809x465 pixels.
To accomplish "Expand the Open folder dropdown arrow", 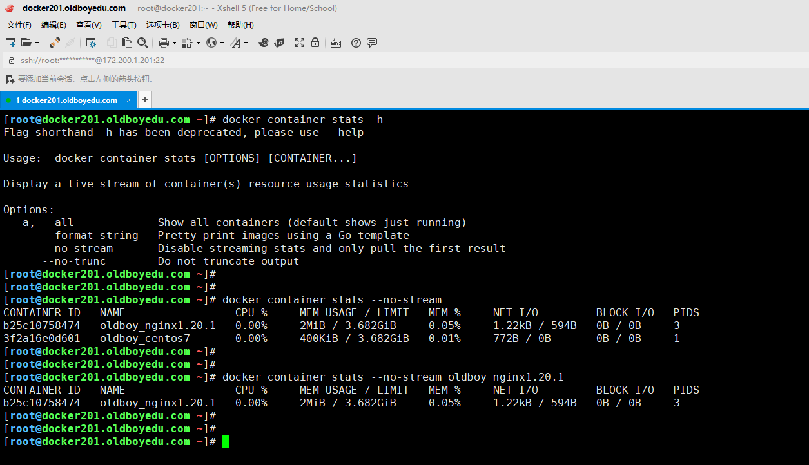I will coord(37,43).
